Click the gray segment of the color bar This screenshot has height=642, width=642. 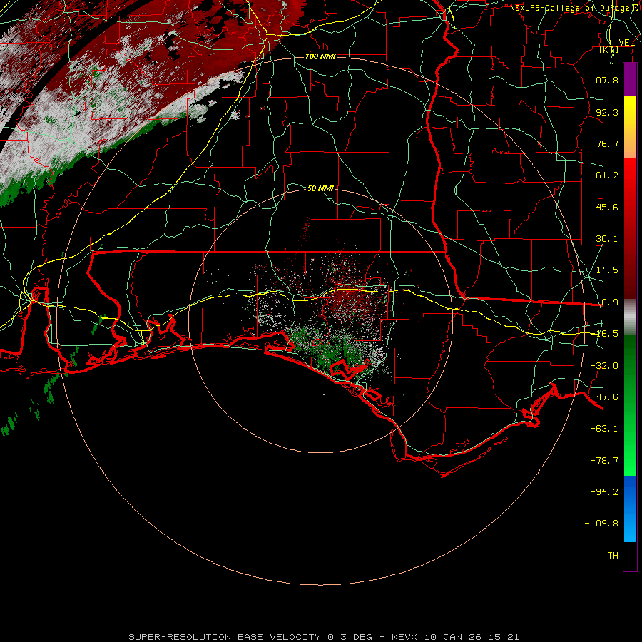click(x=630, y=317)
